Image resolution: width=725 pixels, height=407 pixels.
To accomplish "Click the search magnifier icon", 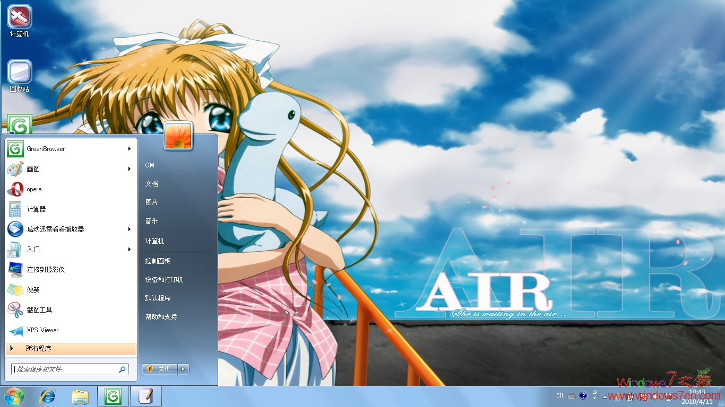I will click(x=122, y=369).
